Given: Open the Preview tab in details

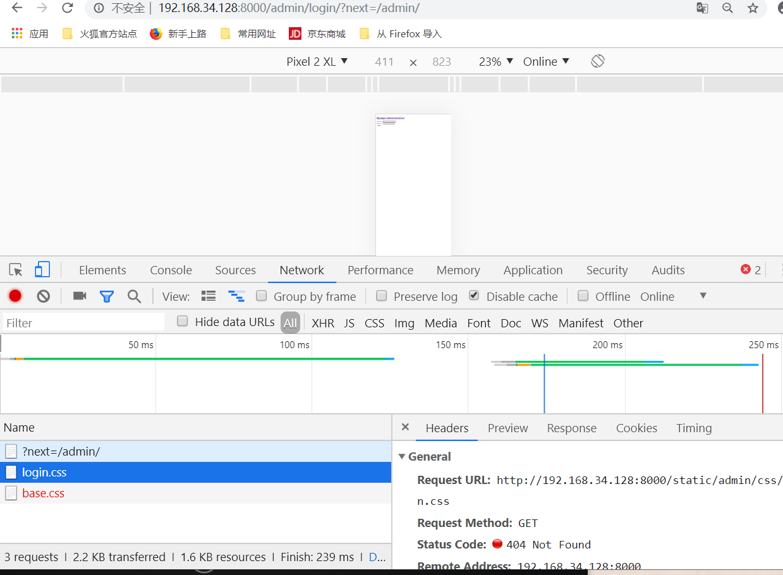Looking at the screenshot, I should [x=507, y=428].
